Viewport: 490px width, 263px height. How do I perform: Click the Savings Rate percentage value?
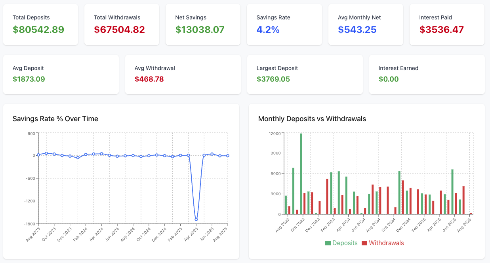268,29
